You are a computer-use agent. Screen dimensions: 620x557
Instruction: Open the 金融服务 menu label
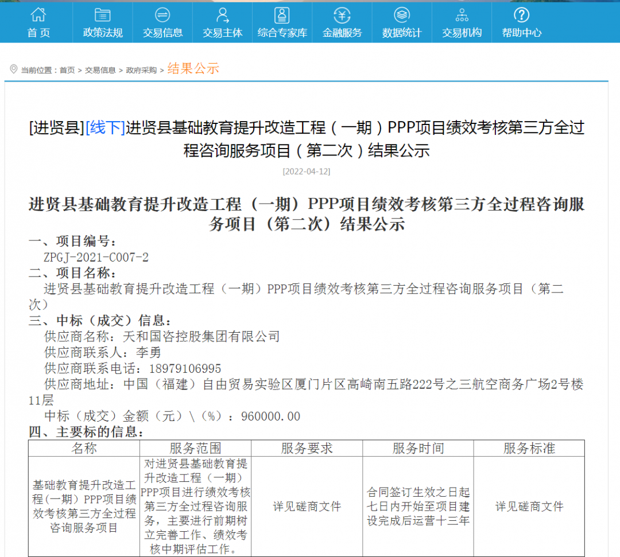(x=342, y=33)
